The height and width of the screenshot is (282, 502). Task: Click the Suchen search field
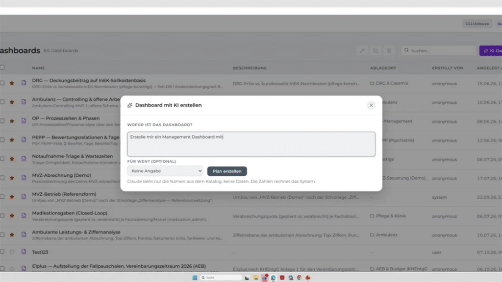(439, 50)
